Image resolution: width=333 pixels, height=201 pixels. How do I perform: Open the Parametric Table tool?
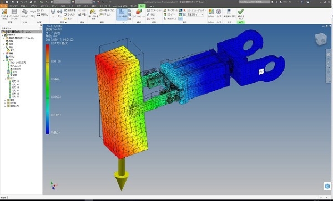coord(14,14)
